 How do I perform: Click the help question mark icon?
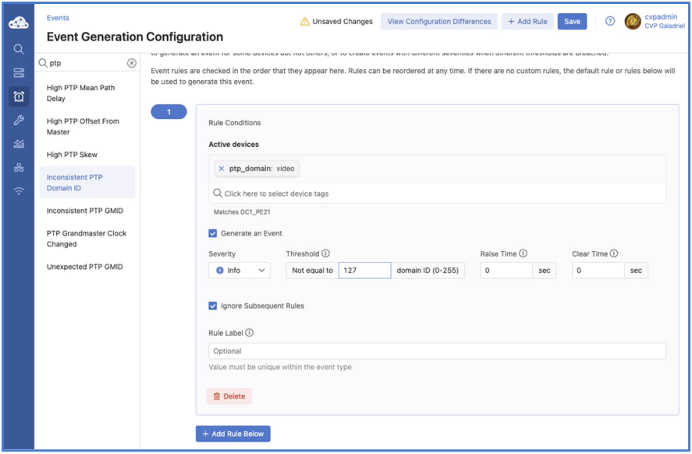610,21
